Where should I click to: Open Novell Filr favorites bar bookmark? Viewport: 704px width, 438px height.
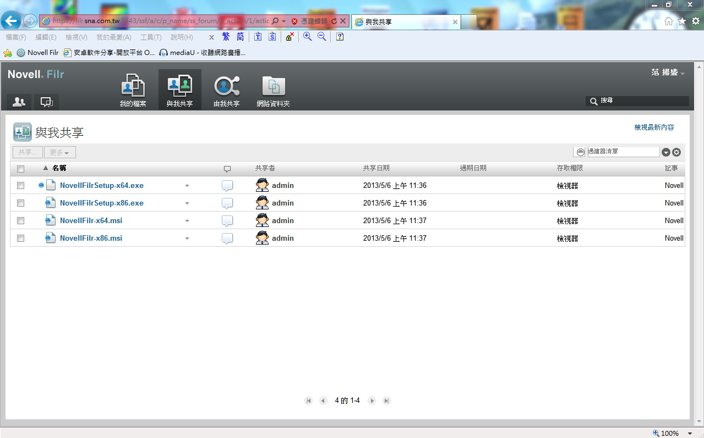coord(37,53)
